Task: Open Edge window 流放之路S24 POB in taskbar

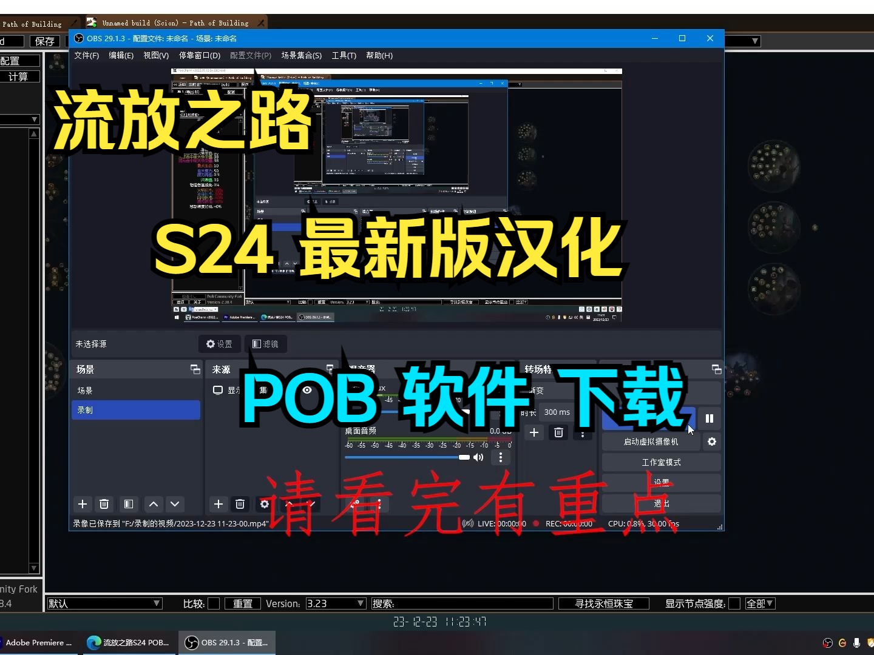Action: pyautogui.click(x=129, y=643)
